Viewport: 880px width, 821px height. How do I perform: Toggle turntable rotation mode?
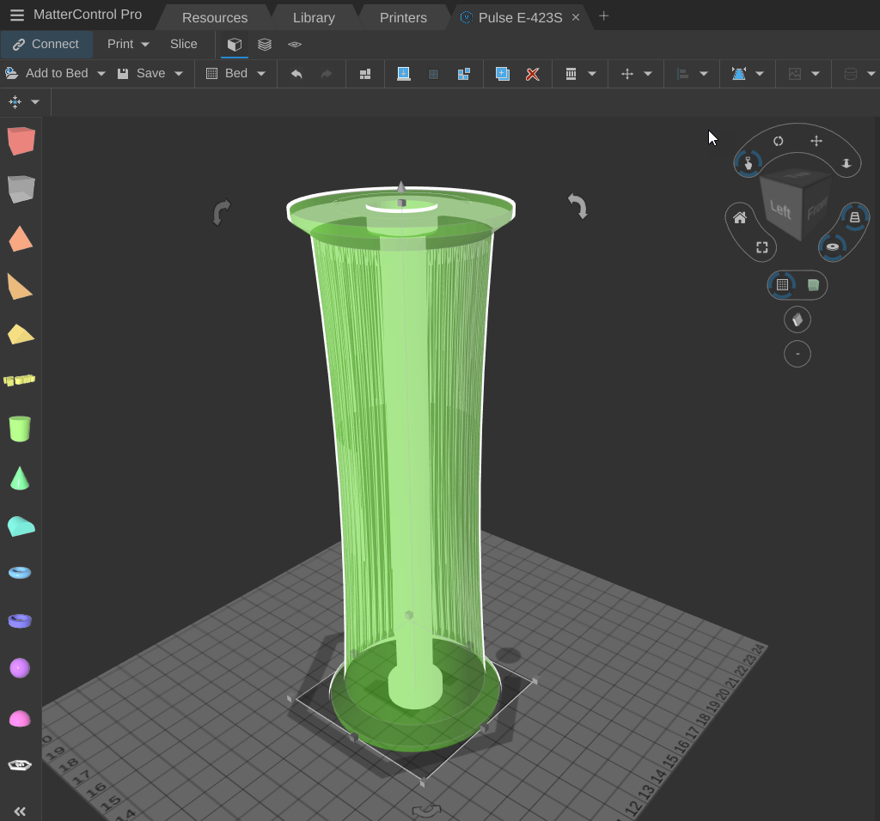(832, 246)
